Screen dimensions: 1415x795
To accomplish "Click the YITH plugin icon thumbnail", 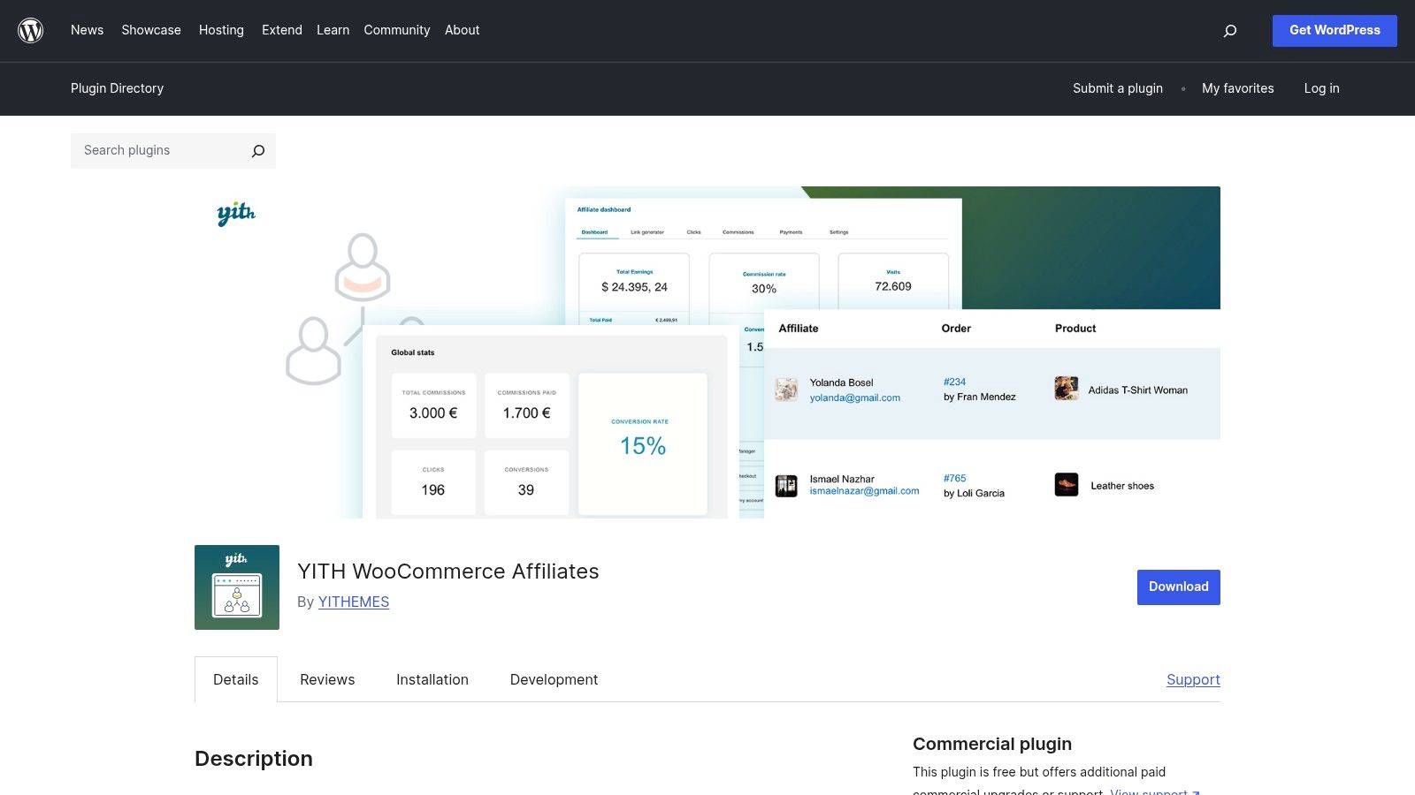I will click(236, 587).
